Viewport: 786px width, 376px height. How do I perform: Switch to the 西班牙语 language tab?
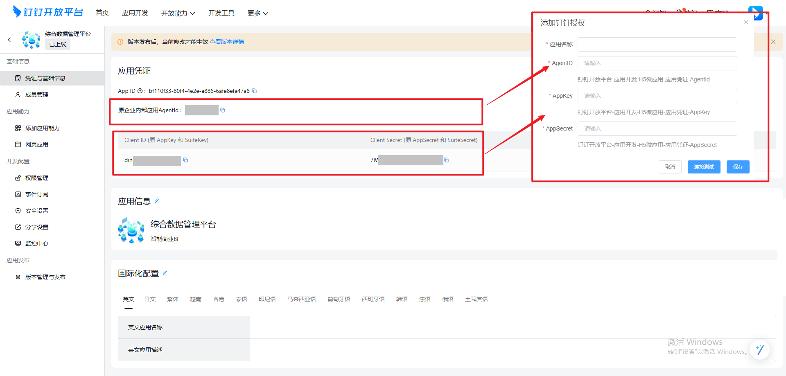tap(373, 299)
